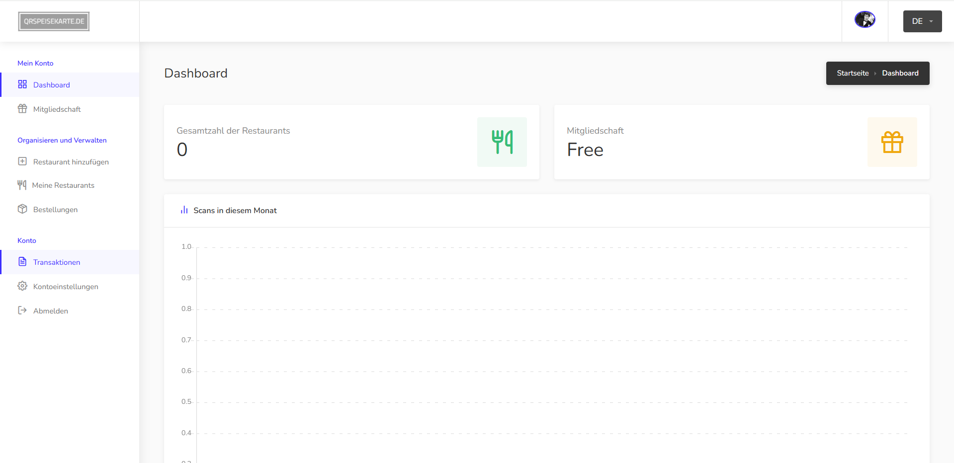Click the plus icon for Restaurant hinzufügen
Image resolution: width=954 pixels, height=463 pixels.
tap(22, 161)
